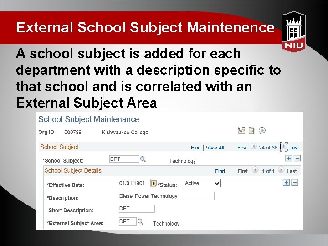Click the 1 of 1 row counter

coord(268,171)
